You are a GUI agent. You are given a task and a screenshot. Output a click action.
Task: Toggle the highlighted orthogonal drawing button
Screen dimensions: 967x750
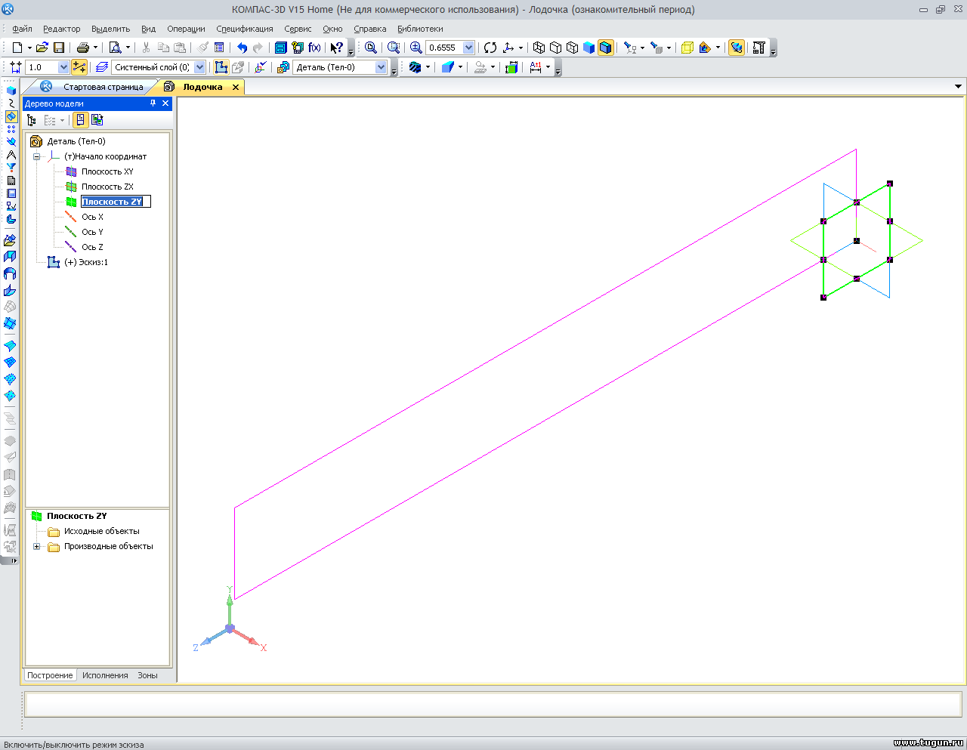coord(79,67)
